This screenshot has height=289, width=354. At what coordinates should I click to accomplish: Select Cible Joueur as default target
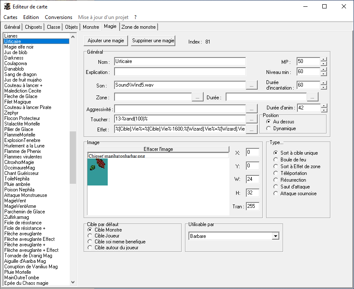coord(90,236)
